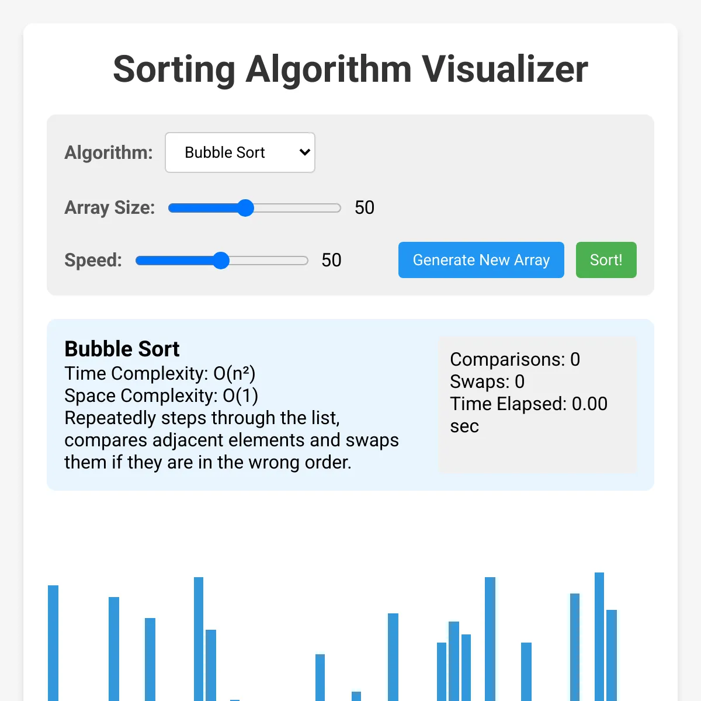Image resolution: width=701 pixels, height=701 pixels.
Task: Click the Speed value 50 label
Action: tap(331, 260)
